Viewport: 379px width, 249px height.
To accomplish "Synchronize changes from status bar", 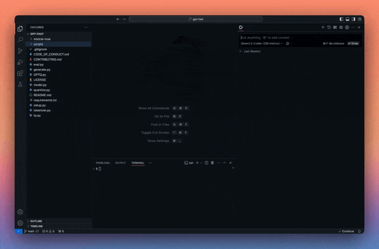I will click(x=37, y=231).
